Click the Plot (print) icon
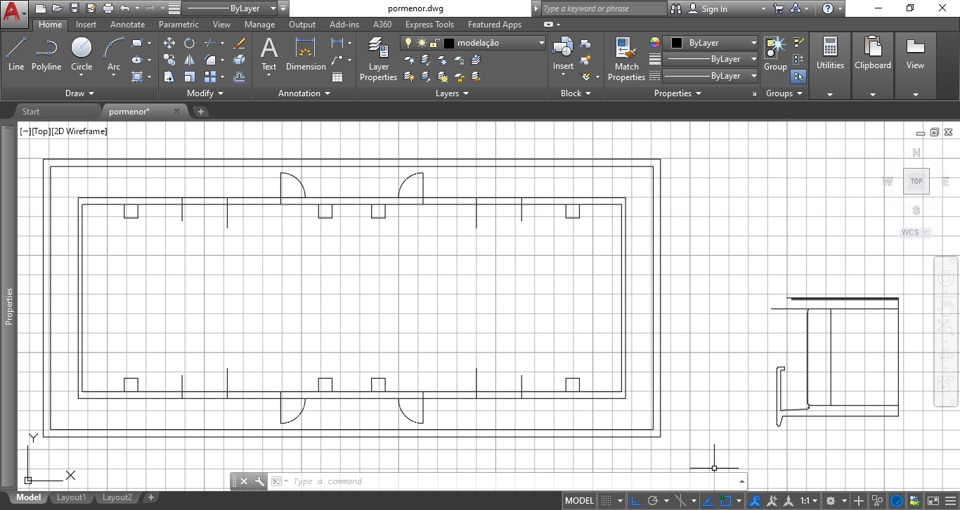 pyautogui.click(x=108, y=8)
